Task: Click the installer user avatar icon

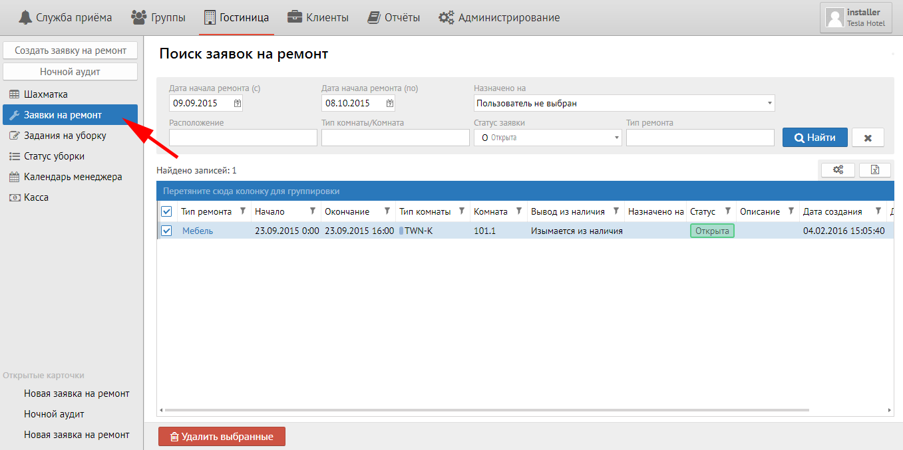Action: point(834,17)
